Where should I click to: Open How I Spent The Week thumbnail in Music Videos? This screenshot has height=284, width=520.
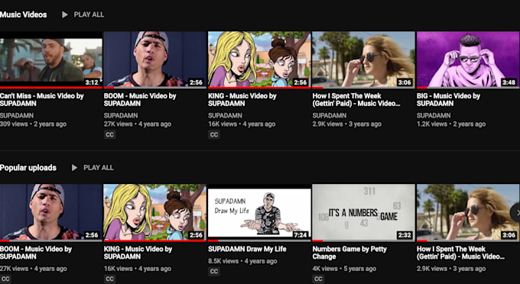363,60
